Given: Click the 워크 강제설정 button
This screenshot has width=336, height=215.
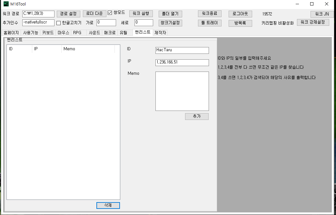Looking at the screenshot, I should pos(313,22).
